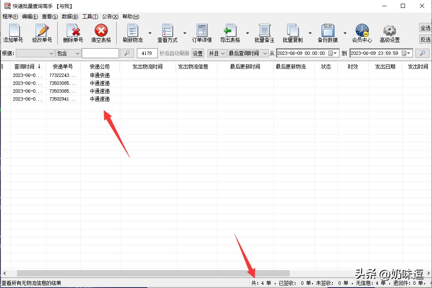
Task: Click the search magnifier next to keyword field
Action: click(127, 53)
